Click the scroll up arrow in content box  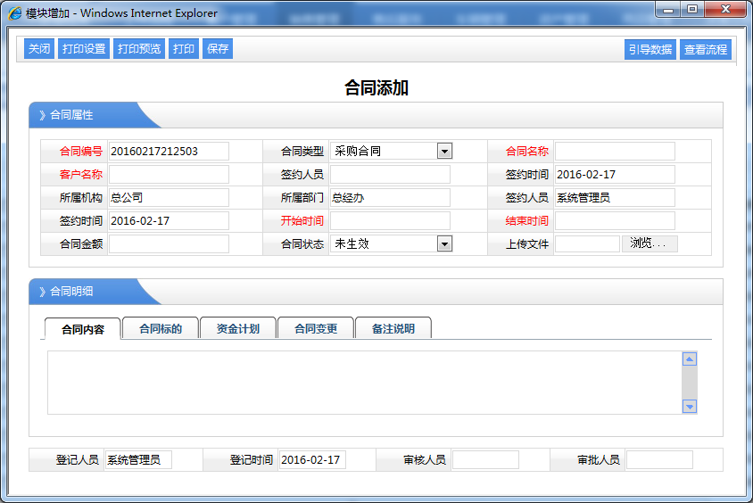point(689,359)
